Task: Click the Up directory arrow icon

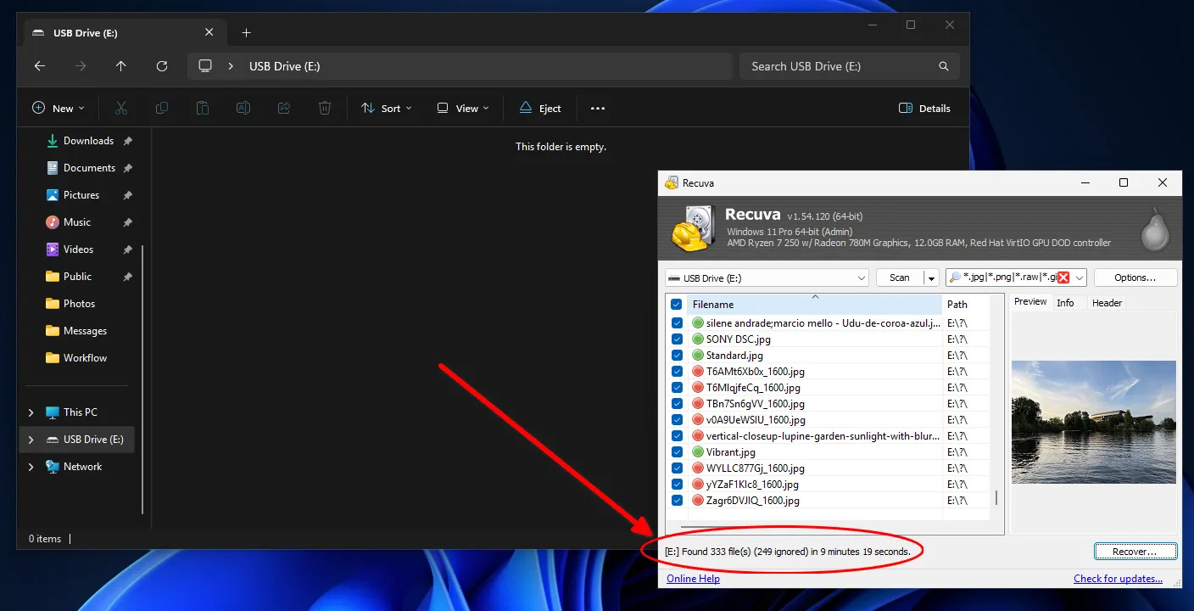Action: [x=121, y=66]
